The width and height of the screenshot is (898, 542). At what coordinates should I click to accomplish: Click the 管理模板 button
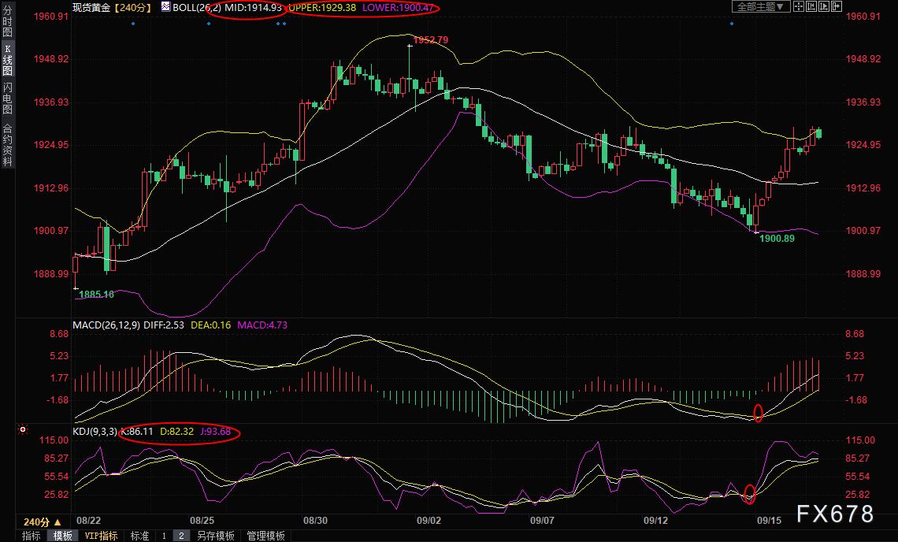(x=266, y=536)
